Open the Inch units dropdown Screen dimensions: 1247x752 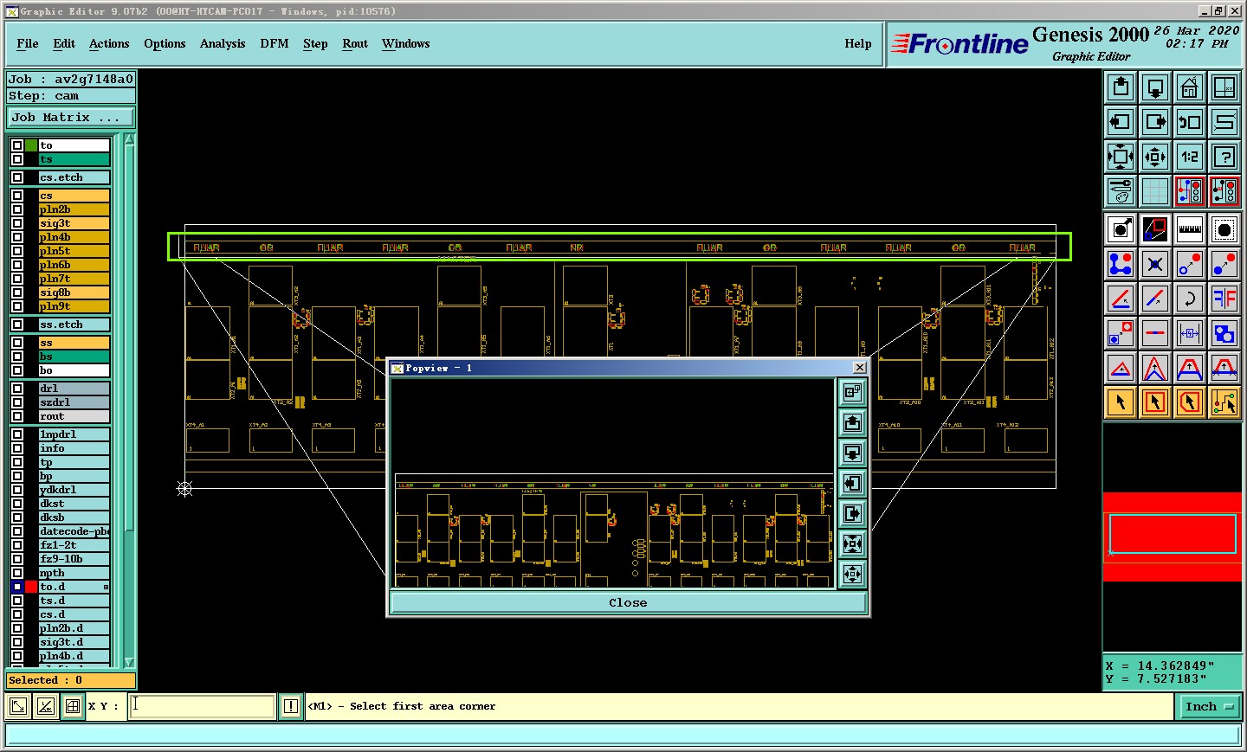point(1209,706)
